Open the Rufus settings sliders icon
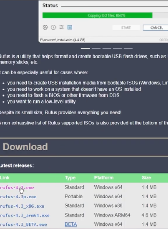168x229 pixels. (62, 27)
